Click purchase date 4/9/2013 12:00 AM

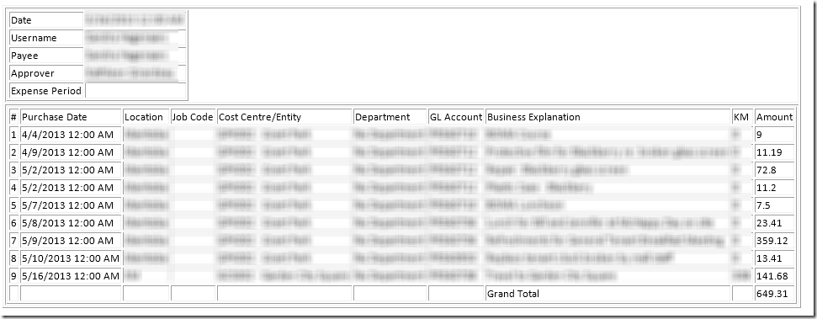[x=71, y=152]
